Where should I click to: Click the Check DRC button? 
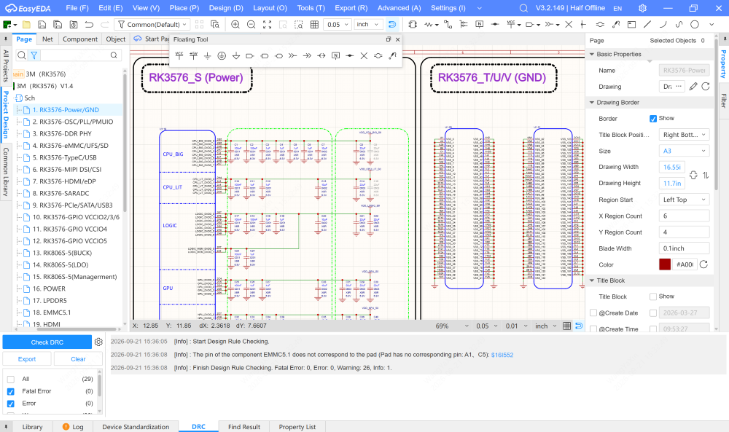pyautogui.click(x=47, y=342)
